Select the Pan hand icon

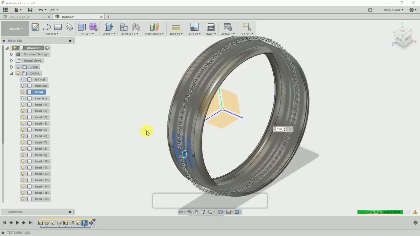tap(196, 212)
